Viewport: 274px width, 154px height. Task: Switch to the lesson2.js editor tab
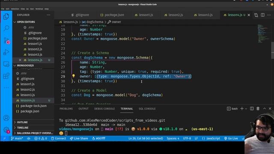174,15
